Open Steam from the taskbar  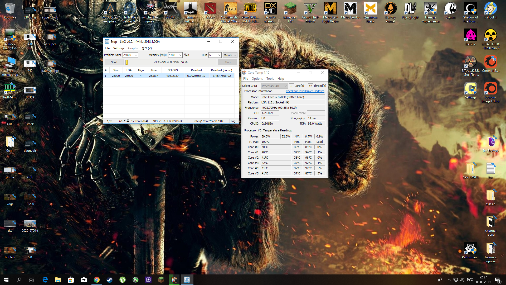[109, 280]
